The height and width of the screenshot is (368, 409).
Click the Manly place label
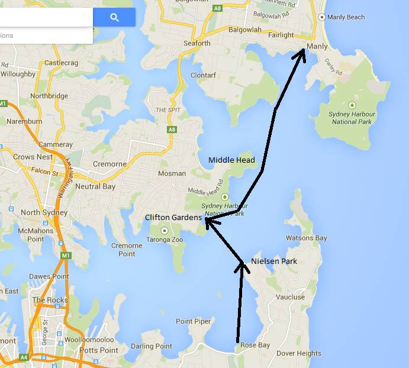[317, 46]
